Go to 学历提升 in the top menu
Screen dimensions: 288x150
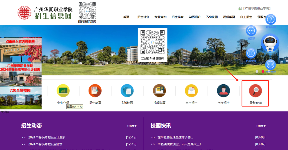coord(195,17)
